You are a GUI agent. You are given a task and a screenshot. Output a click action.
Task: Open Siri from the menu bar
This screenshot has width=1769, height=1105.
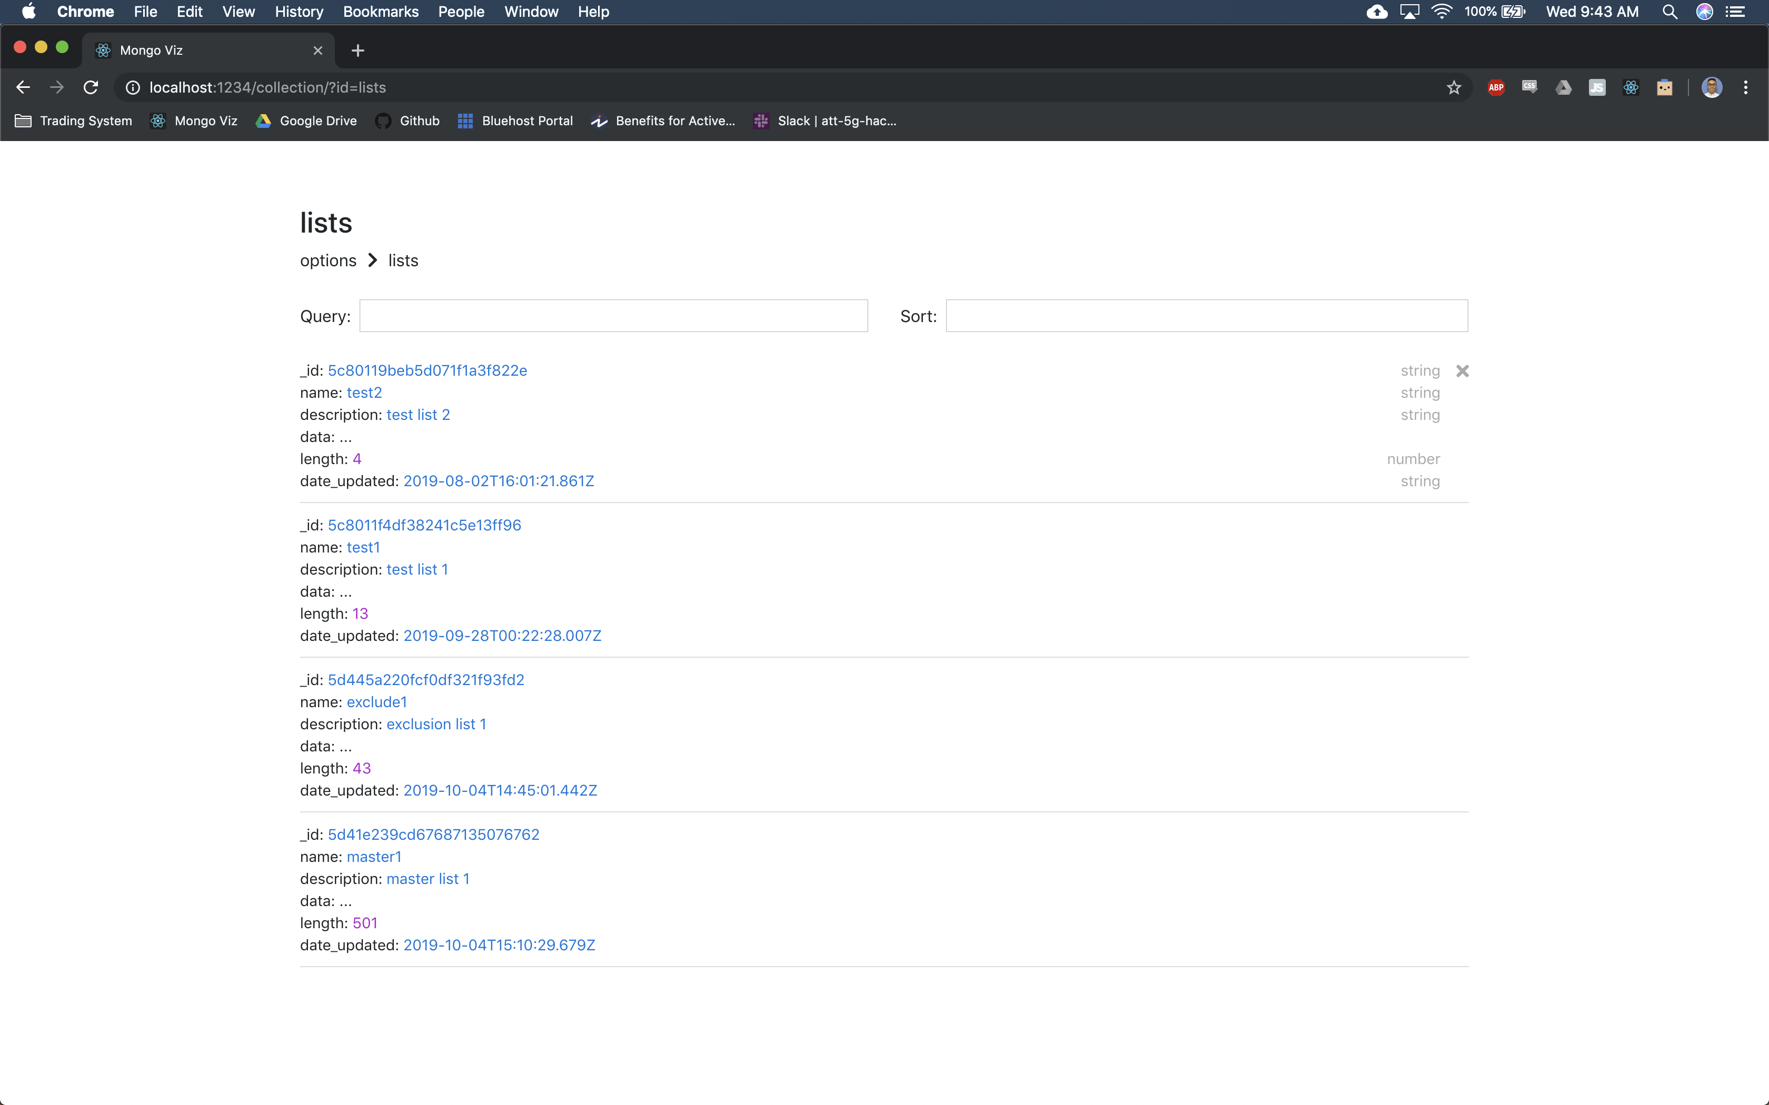coord(1705,12)
